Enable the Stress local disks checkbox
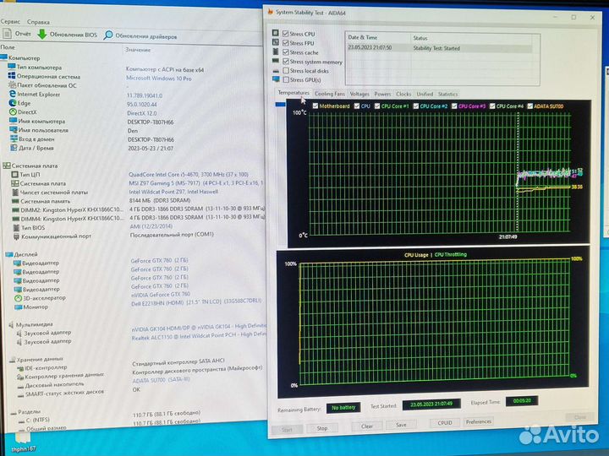This screenshot has width=609, height=456. 286,71
